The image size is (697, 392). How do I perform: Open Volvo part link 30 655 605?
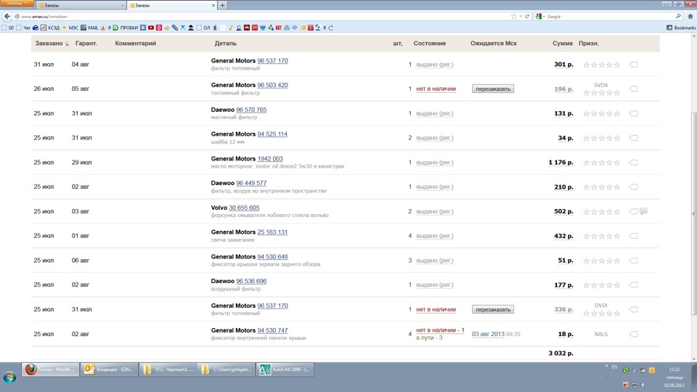coord(244,208)
